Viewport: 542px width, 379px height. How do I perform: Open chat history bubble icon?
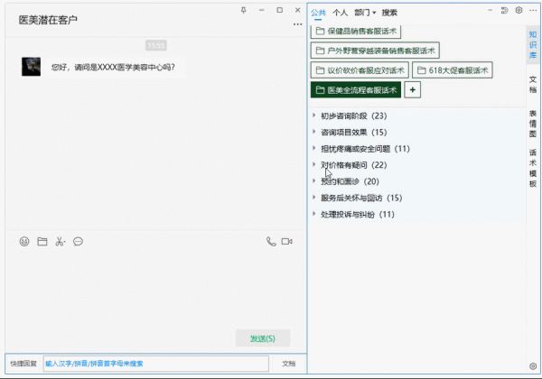point(79,241)
